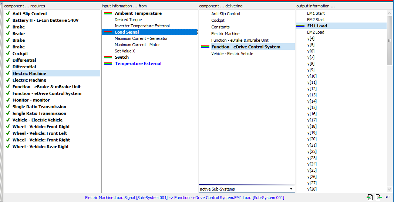Viewport: 394px width, 202px height.
Task: Select Wheel - Vehicle: Rear Right component
Action: (x=41, y=147)
